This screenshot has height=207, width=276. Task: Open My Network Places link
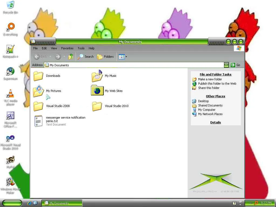[x=210, y=114]
